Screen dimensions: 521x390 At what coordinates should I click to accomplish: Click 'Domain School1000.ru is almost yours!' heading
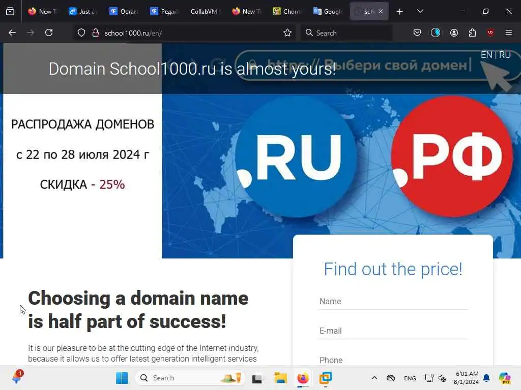click(192, 69)
